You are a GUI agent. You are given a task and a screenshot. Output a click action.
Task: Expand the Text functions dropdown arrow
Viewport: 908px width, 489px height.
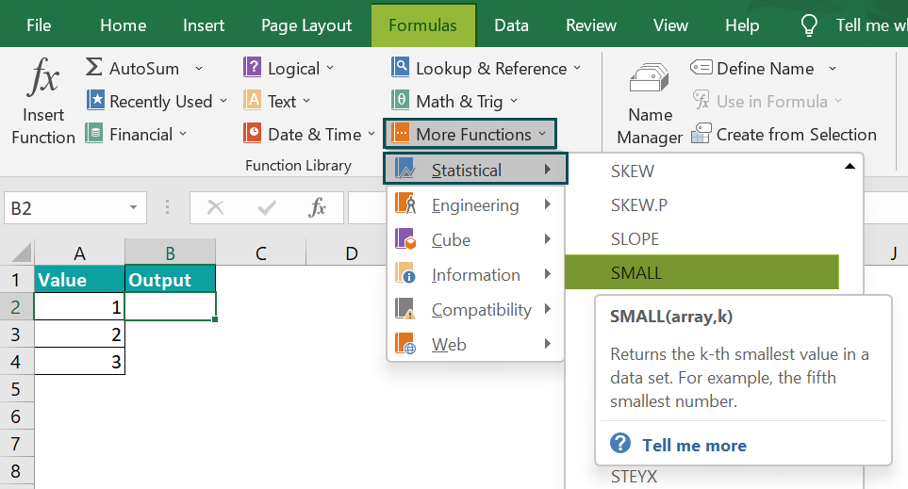(306, 101)
